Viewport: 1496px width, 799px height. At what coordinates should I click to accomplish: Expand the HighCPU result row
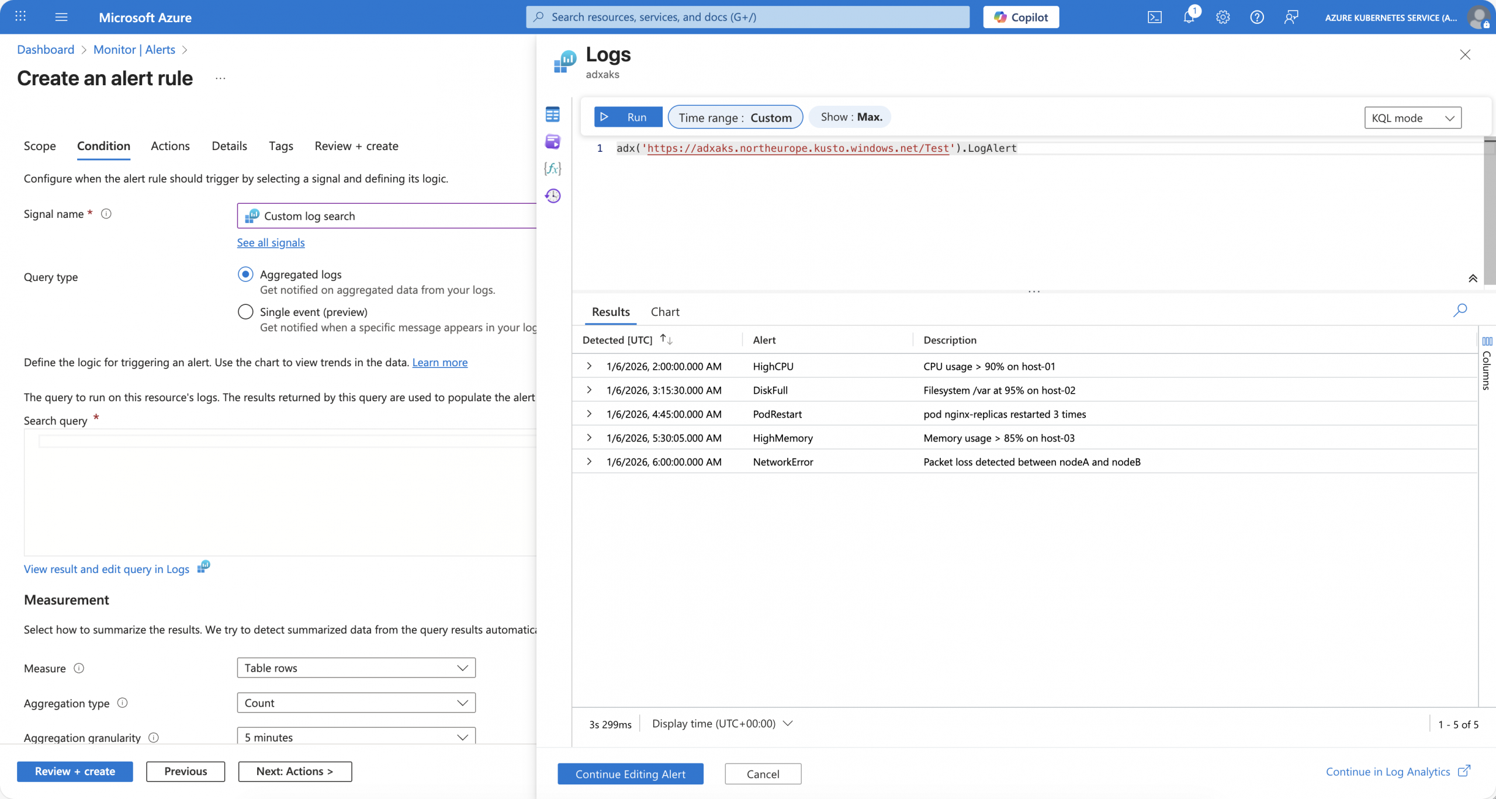click(589, 366)
